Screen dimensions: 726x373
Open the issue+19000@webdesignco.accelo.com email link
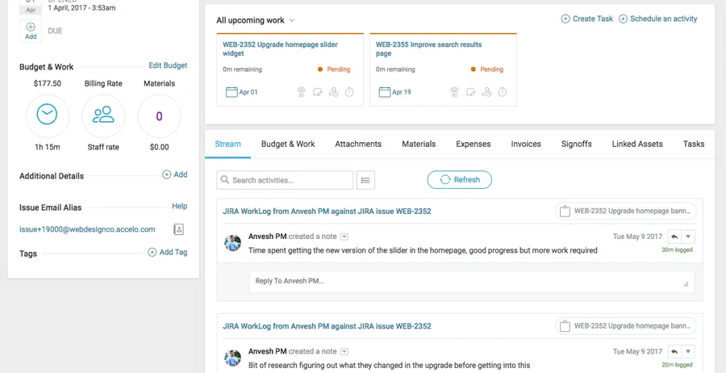point(87,229)
